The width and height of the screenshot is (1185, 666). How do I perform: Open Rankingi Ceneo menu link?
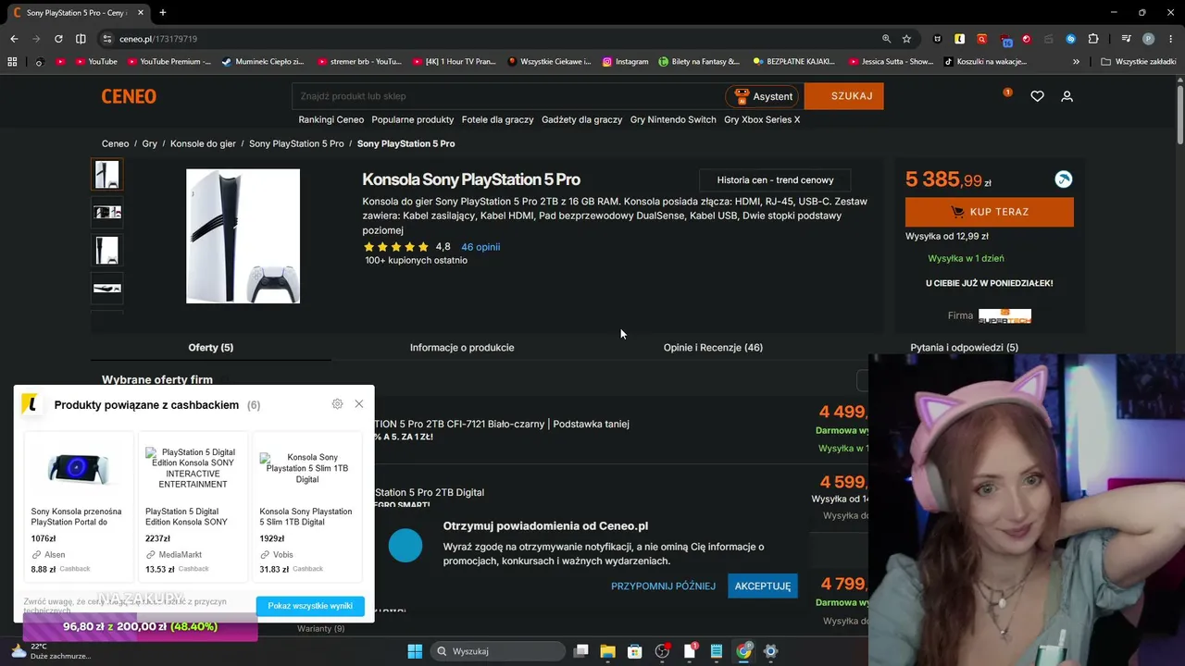pos(331,119)
